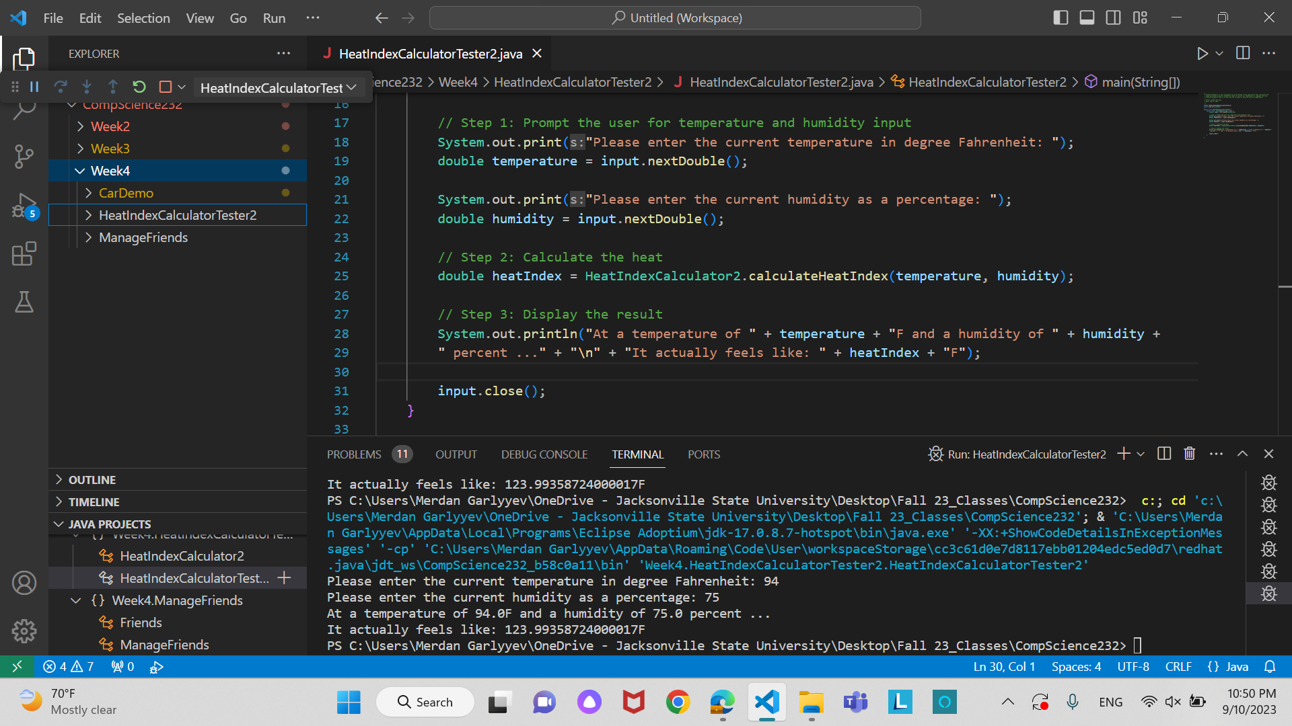Open the Run and Debug view

point(24,205)
